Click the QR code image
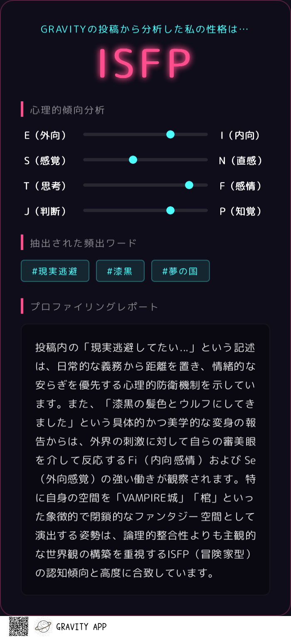 [x=19, y=626]
